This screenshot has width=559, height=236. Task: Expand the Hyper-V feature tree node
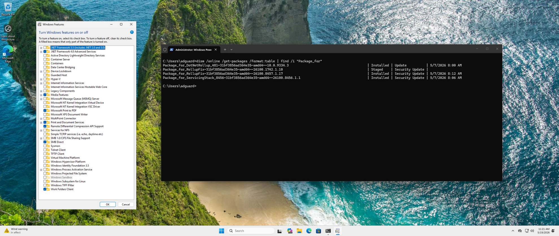(41, 79)
